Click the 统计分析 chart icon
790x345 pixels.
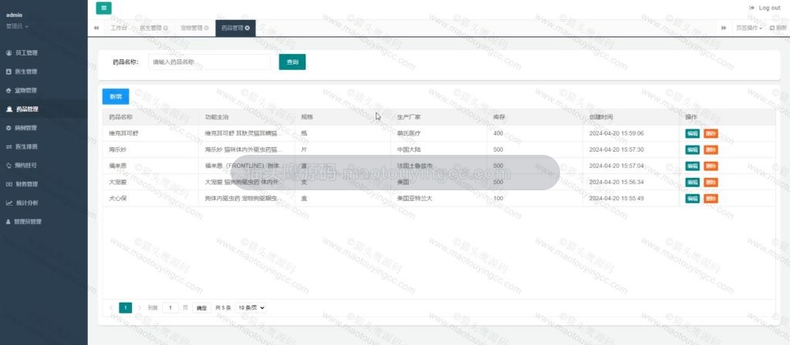coord(8,203)
